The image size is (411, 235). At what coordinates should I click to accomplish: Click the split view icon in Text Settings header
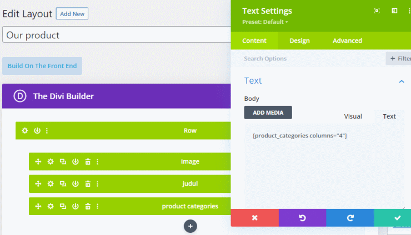394,11
